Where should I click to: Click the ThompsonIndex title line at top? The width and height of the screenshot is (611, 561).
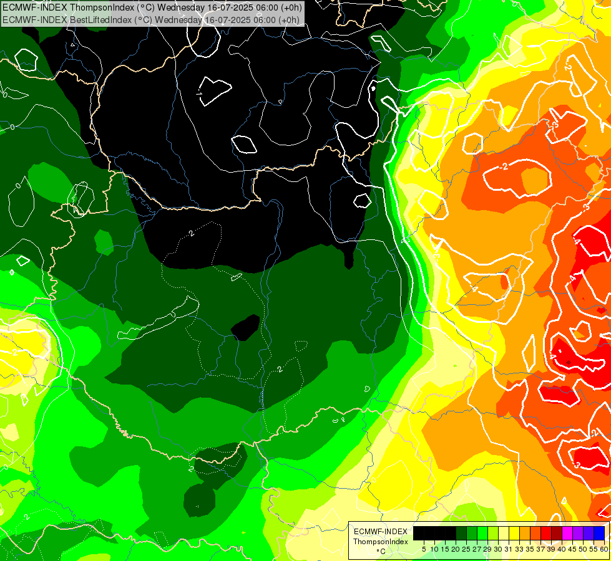coord(152,7)
